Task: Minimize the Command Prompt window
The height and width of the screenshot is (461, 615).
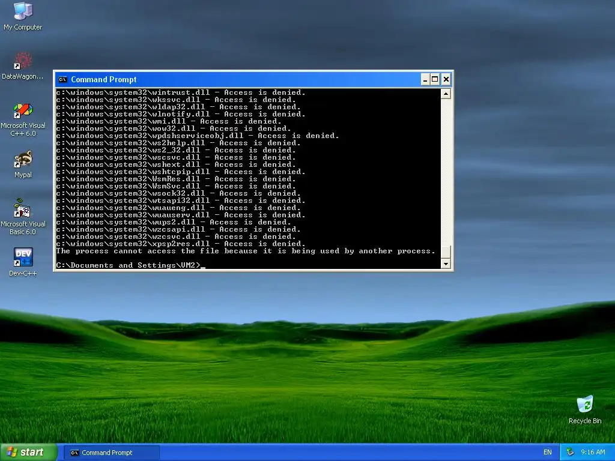Action: coord(425,80)
